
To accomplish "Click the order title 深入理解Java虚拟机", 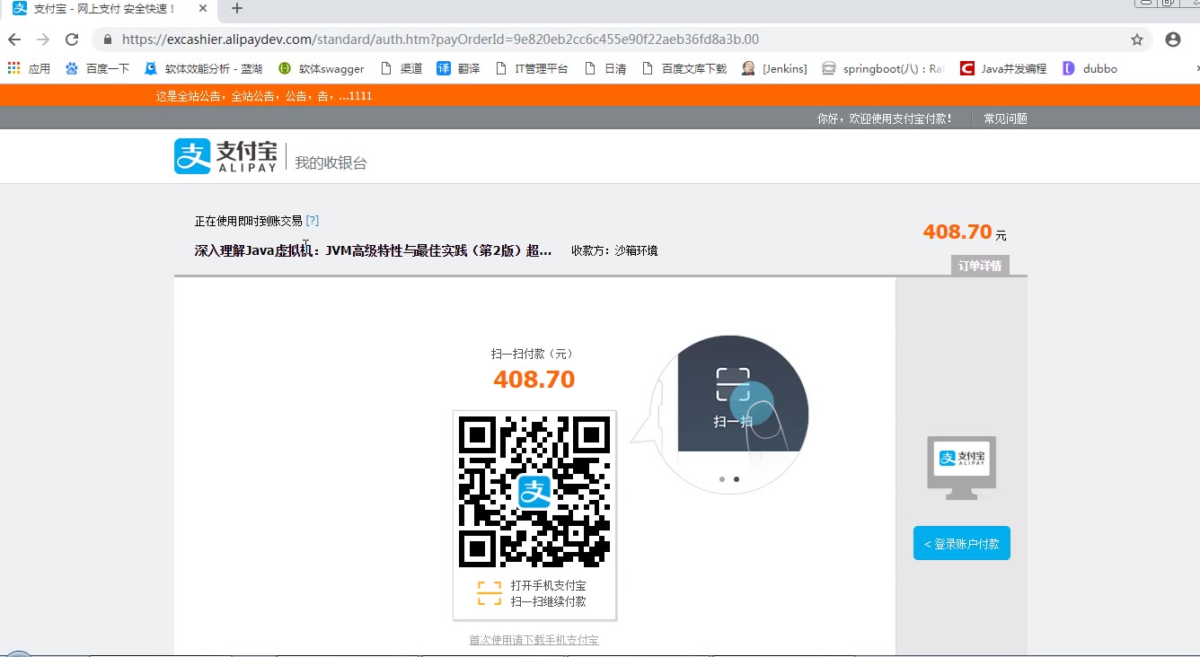I will 373,250.
